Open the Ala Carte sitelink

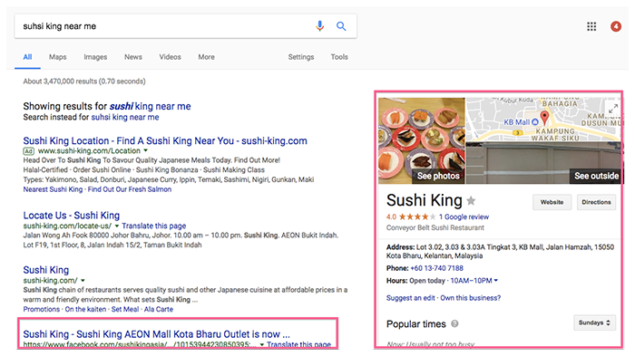coord(159,309)
